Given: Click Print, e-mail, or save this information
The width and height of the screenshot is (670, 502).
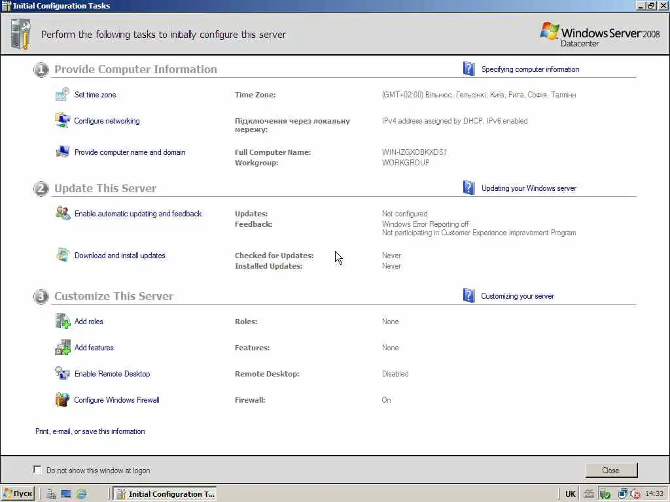Looking at the screenshot, I should pyautogui.click(x=90, y=431).
